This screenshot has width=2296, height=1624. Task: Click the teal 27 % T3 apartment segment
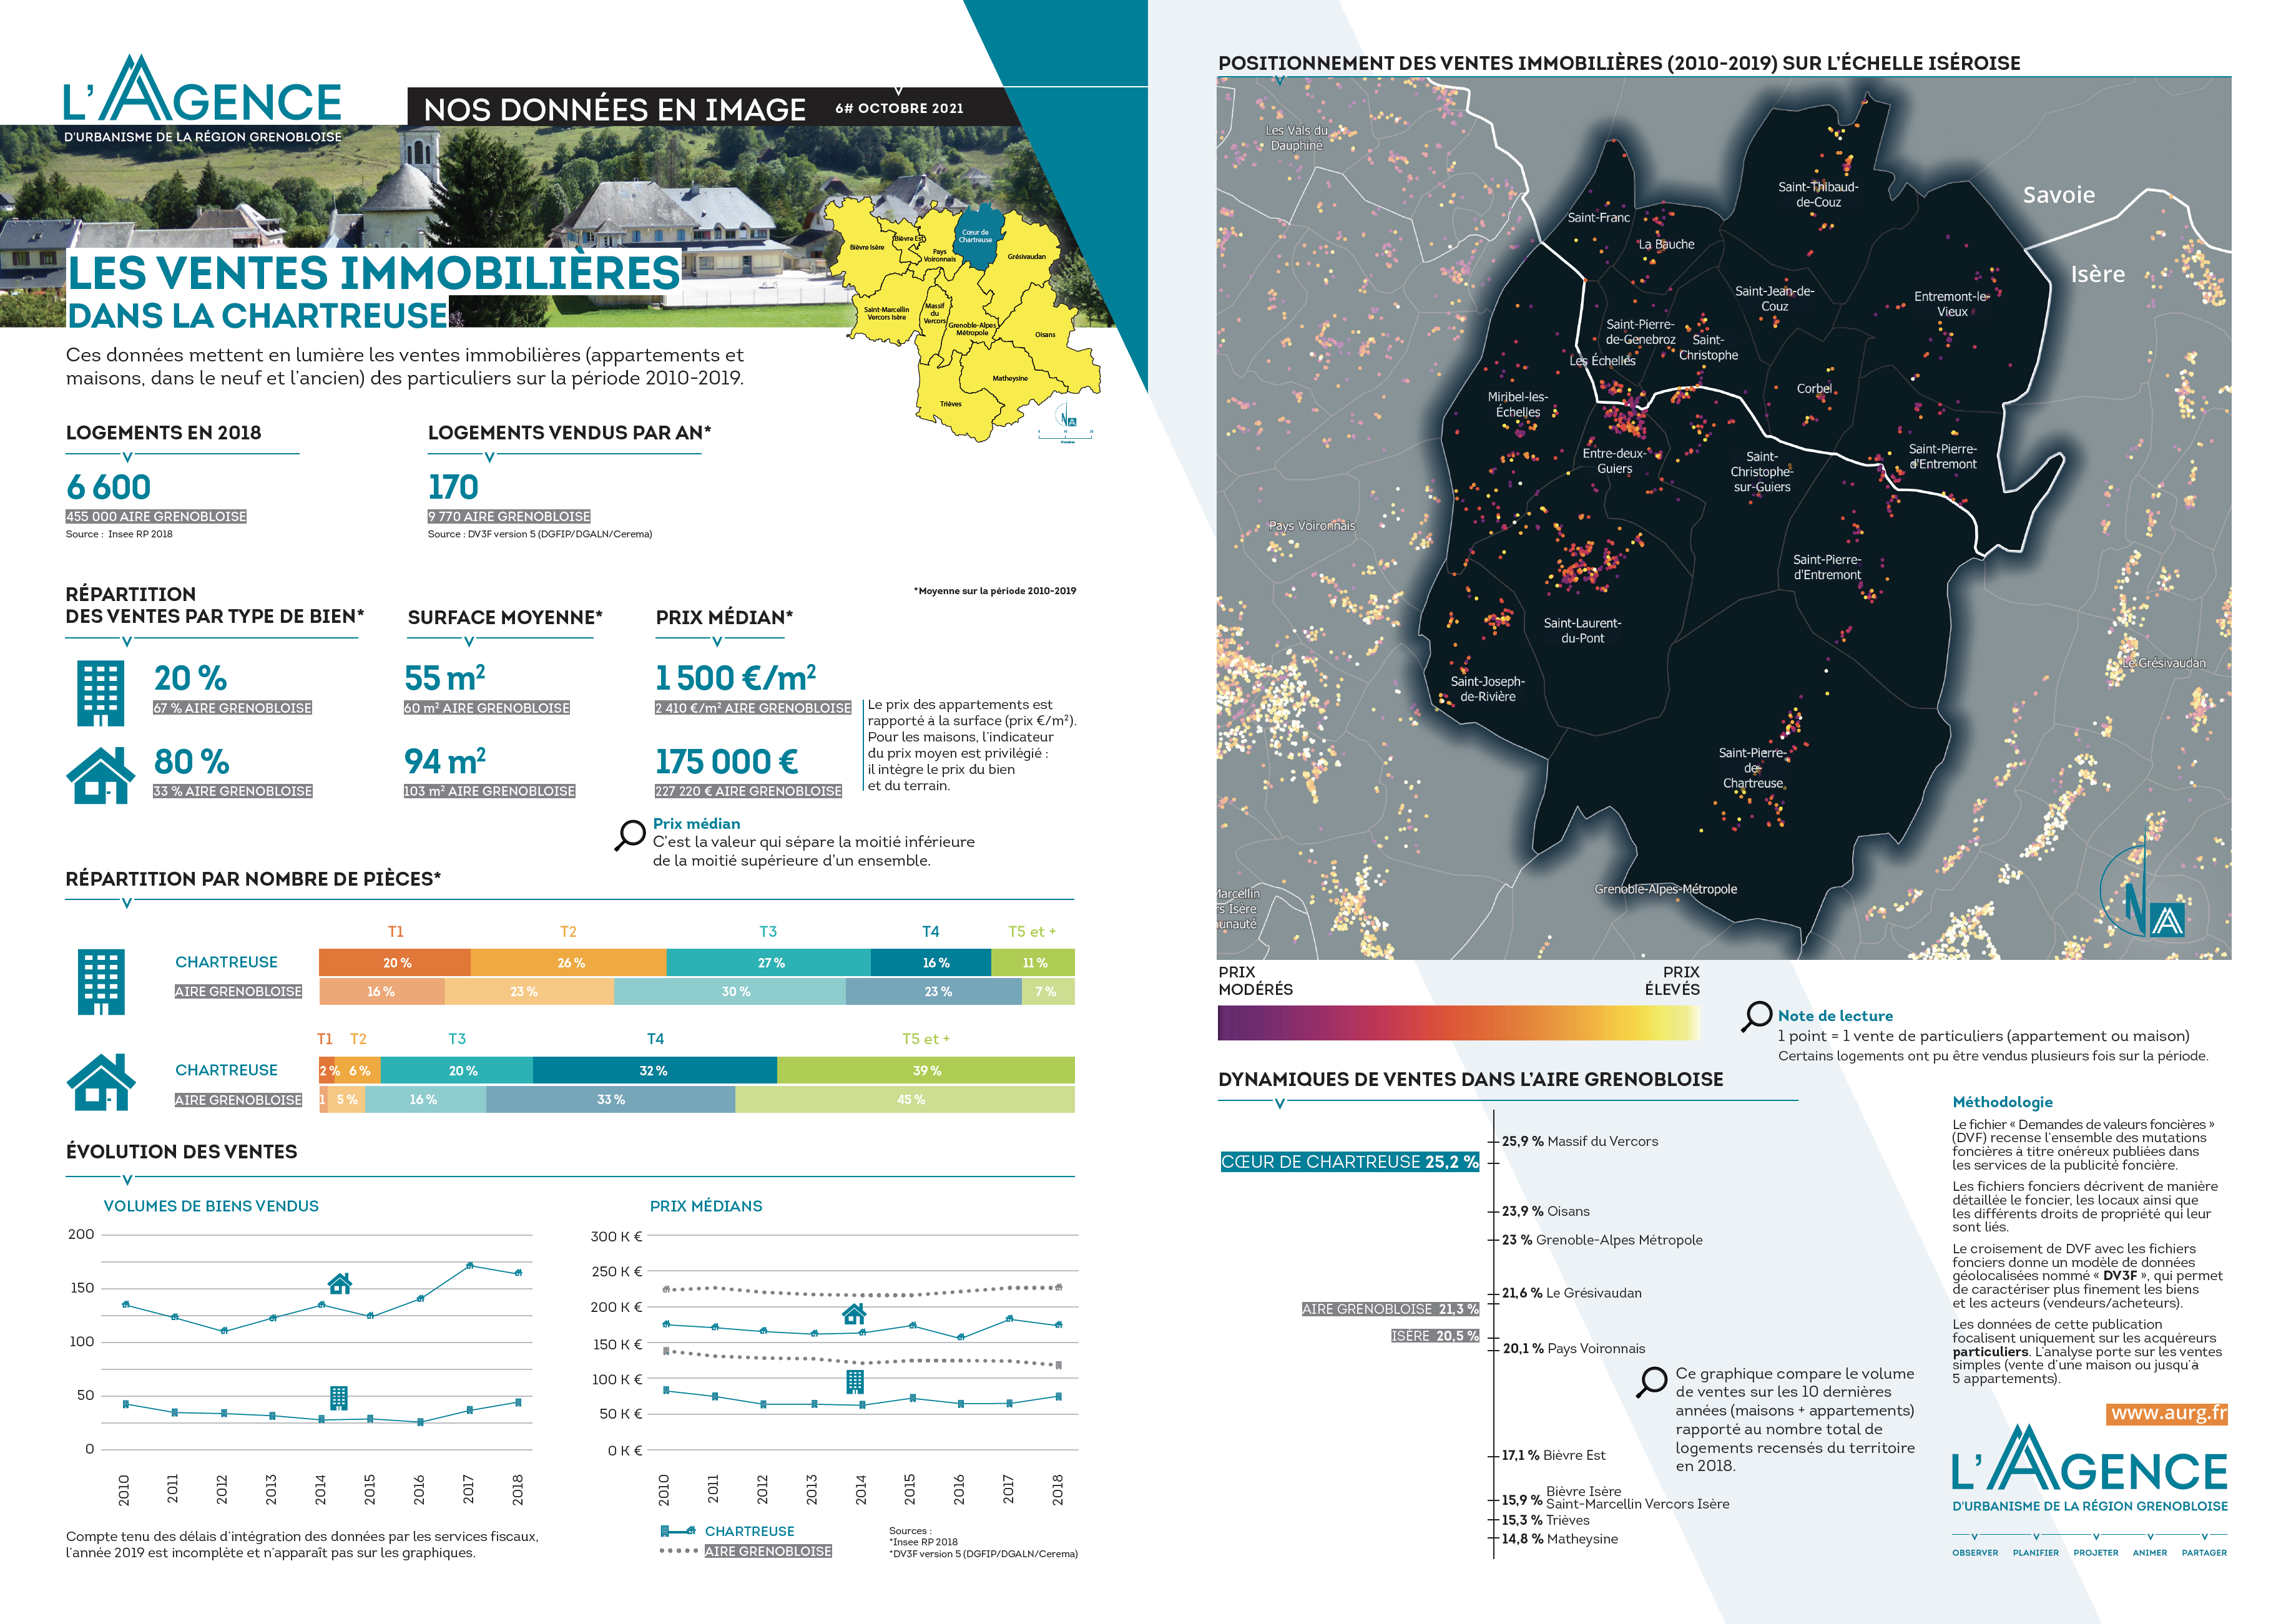769,962
